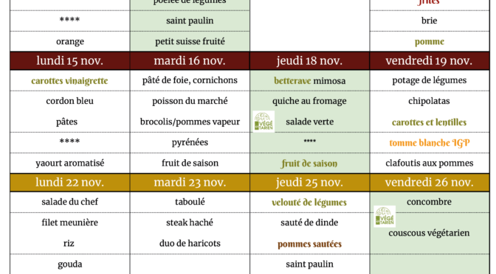Click the betterave mimosa cell
The width and height of the screenshot is (496, 274).
tap(310, 81)
